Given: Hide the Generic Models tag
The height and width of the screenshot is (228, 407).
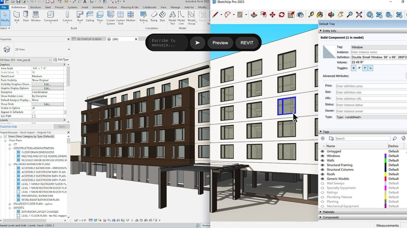Looking at the screenshot, I should click(x=322, y=179).
